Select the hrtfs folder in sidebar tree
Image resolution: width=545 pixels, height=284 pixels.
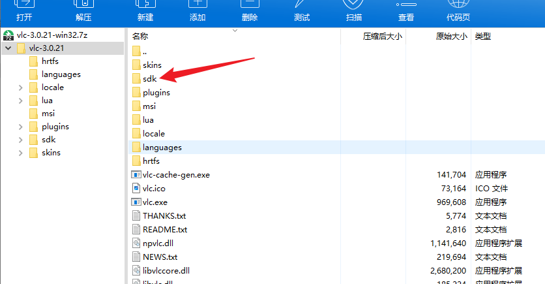(x=50, y=61)
